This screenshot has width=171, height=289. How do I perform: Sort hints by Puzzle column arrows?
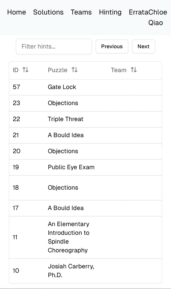[x=75, y=70]
